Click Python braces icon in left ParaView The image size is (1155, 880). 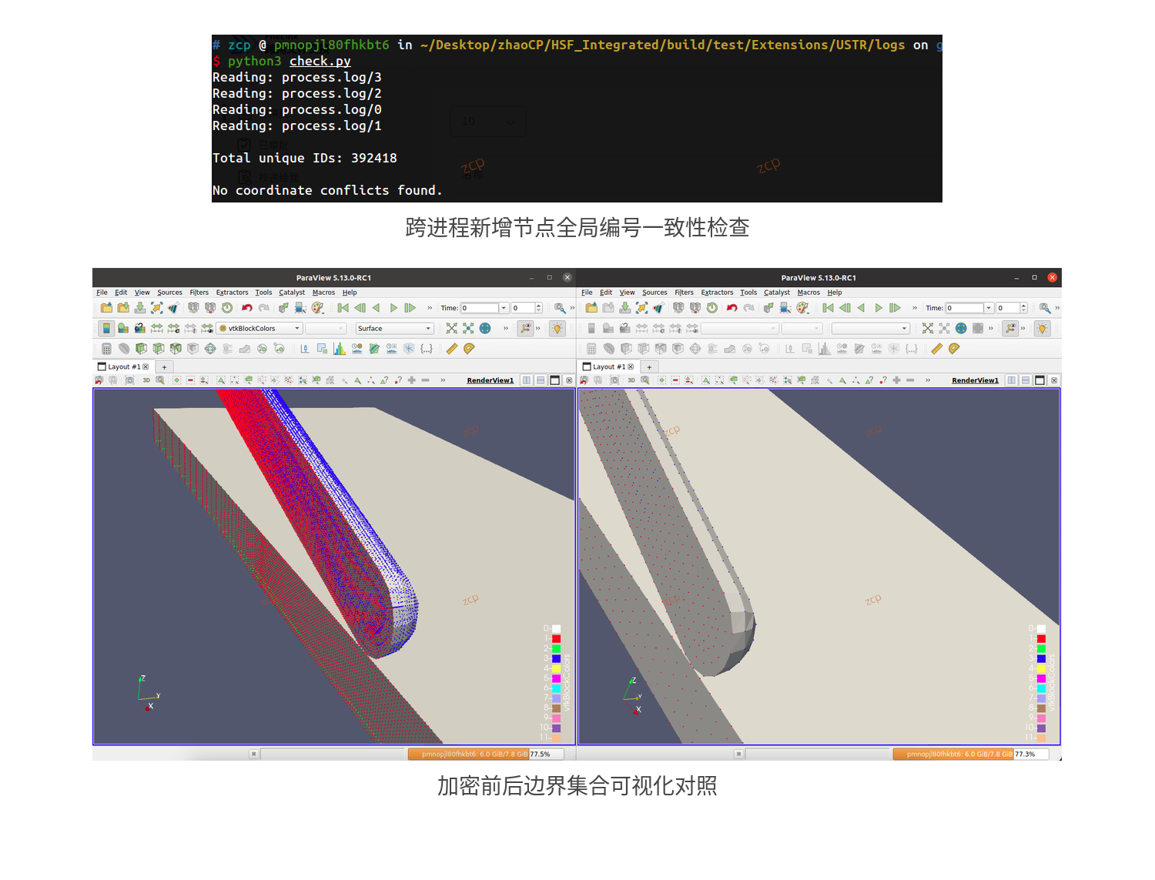[427, 349]
